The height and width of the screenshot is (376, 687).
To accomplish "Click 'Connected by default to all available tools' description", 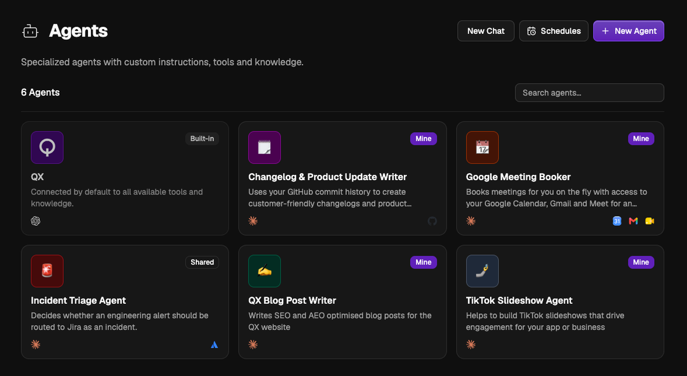I will click(117, 198).
